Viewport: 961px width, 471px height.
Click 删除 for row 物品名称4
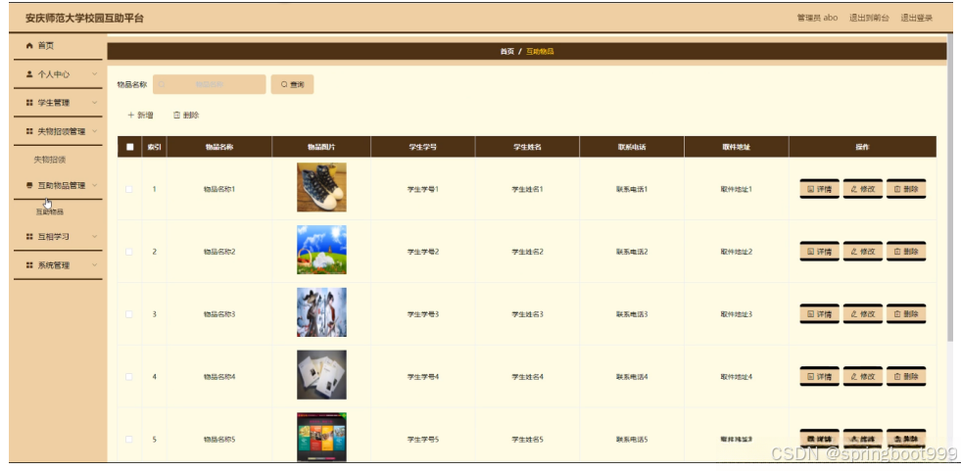pyautogui.click(x=906, y=377)
